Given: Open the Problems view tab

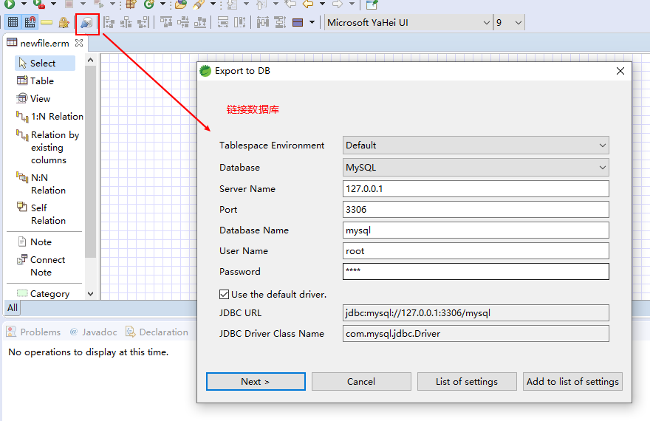Looking at the screenshot, I should point(34,332).
